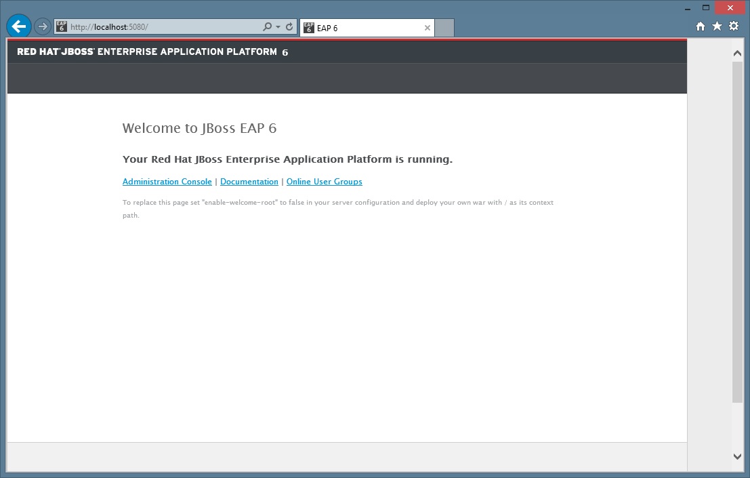
Task: Open the Online User Groups link
Action: tap(324, 182)
